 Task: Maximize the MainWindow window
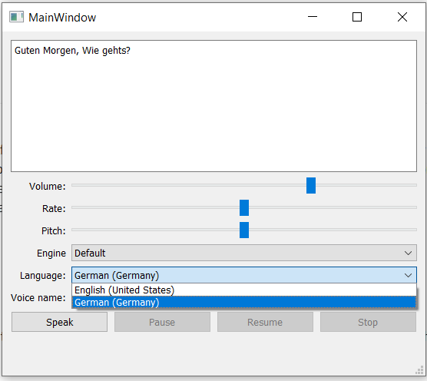[x=357, y=17]
